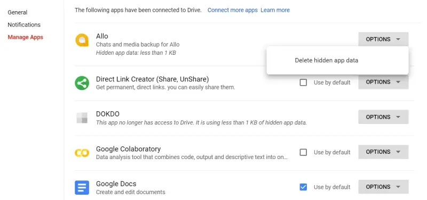Click the Allo app icon
This screenshot has height=200, width=427.
(x=82, y=40)
